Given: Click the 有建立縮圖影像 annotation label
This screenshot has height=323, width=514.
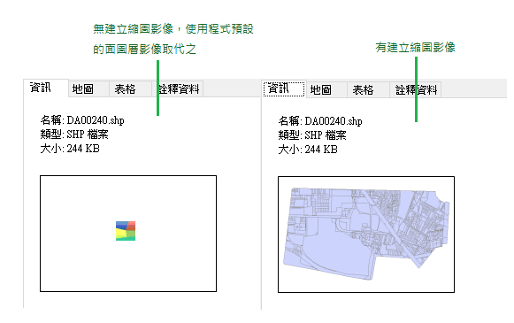Looking at the screenshot, I should coord(415,47).
